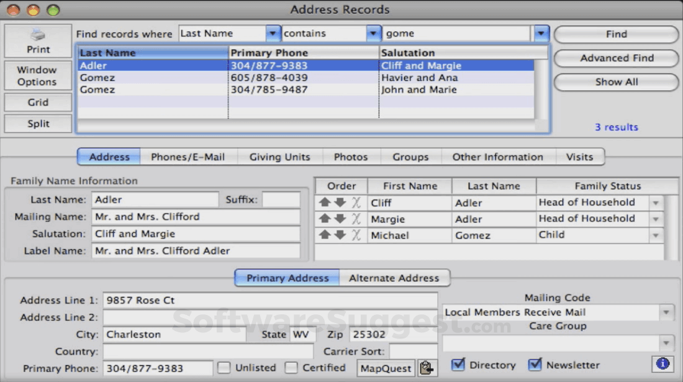683x382 pixels.
Task: Open the contains condition dropdown
Action: (373, 34)
